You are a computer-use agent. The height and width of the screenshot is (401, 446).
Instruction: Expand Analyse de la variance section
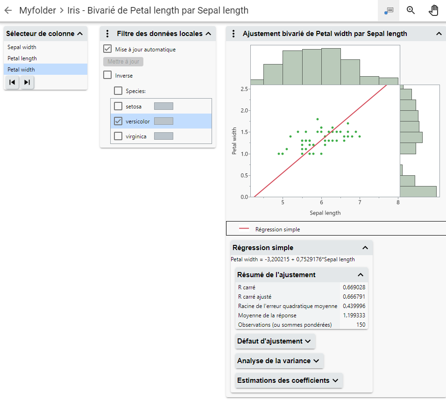click(279, 361)
